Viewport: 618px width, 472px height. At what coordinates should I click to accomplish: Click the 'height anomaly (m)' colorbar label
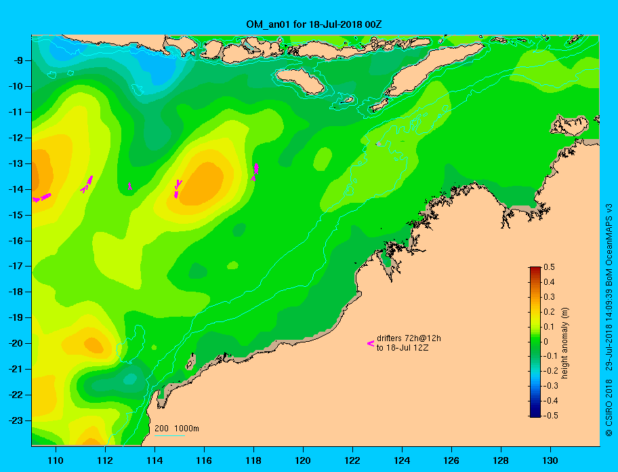pyautogui.click(x=564, y=343)
